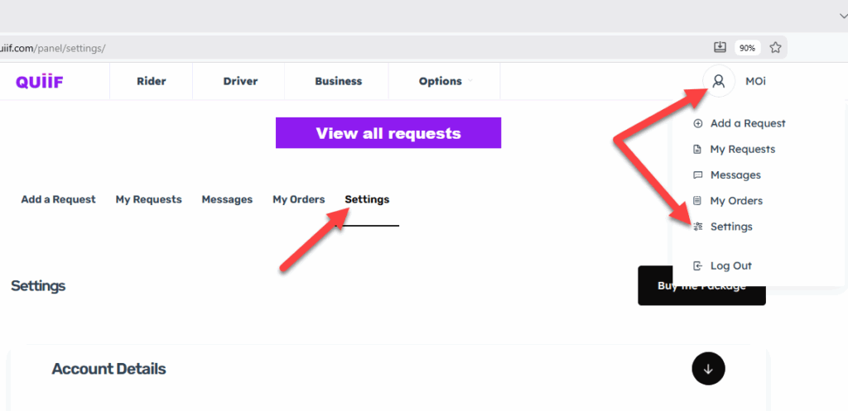Image resolution: width=848 pixels, height=411 pixels.
Task: Open the Add a Request tab in the panel
Action: click(58, 199)
